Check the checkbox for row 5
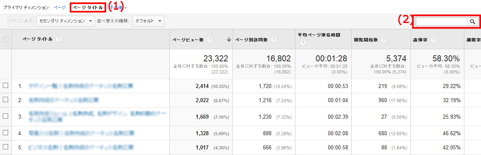 [6, 147]
